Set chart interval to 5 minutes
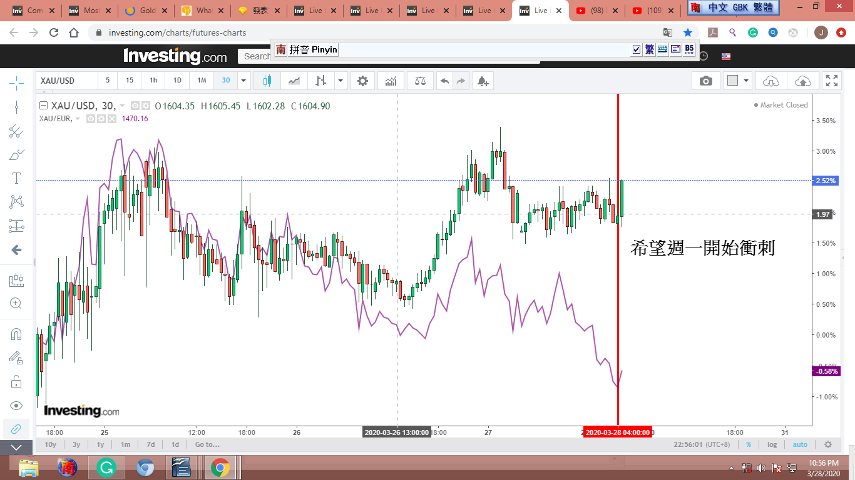Screen dimensions: 855x480 pyautogui.click(x=108, y=80)
